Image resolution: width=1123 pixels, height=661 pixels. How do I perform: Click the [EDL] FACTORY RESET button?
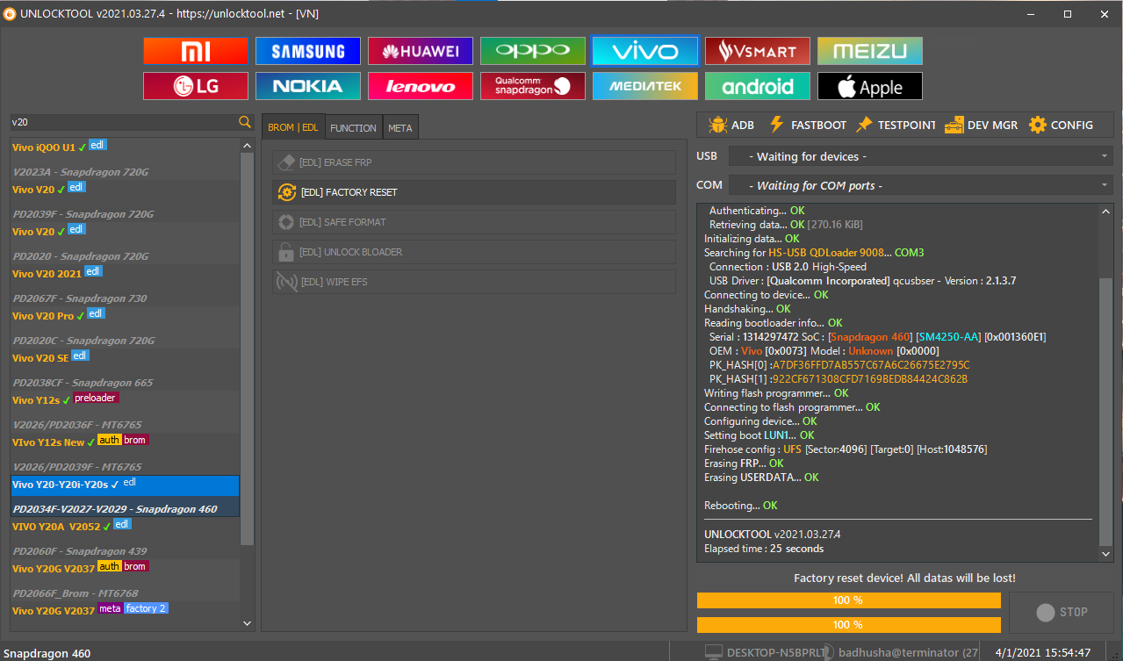click(474, 192)
